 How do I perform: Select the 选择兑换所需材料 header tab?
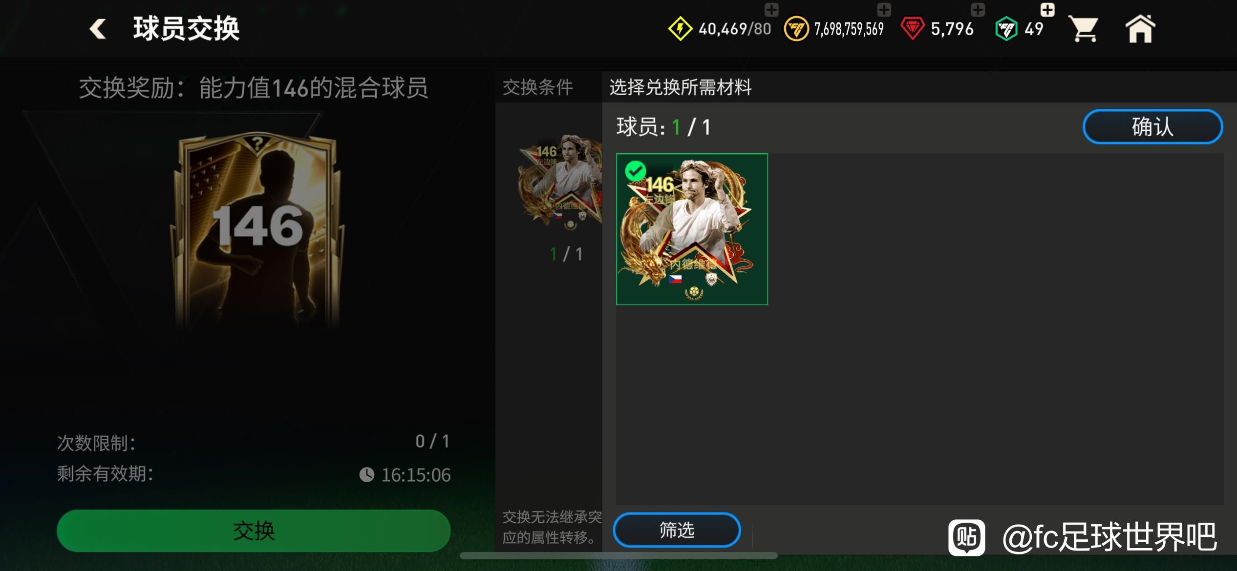[x=680, y=87]
